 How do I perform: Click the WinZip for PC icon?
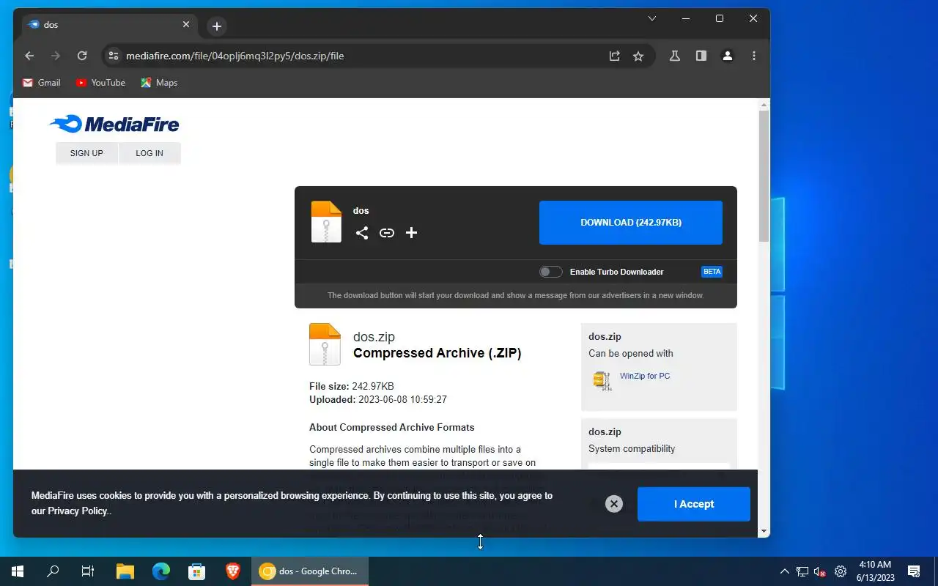[x=602, y=380]
